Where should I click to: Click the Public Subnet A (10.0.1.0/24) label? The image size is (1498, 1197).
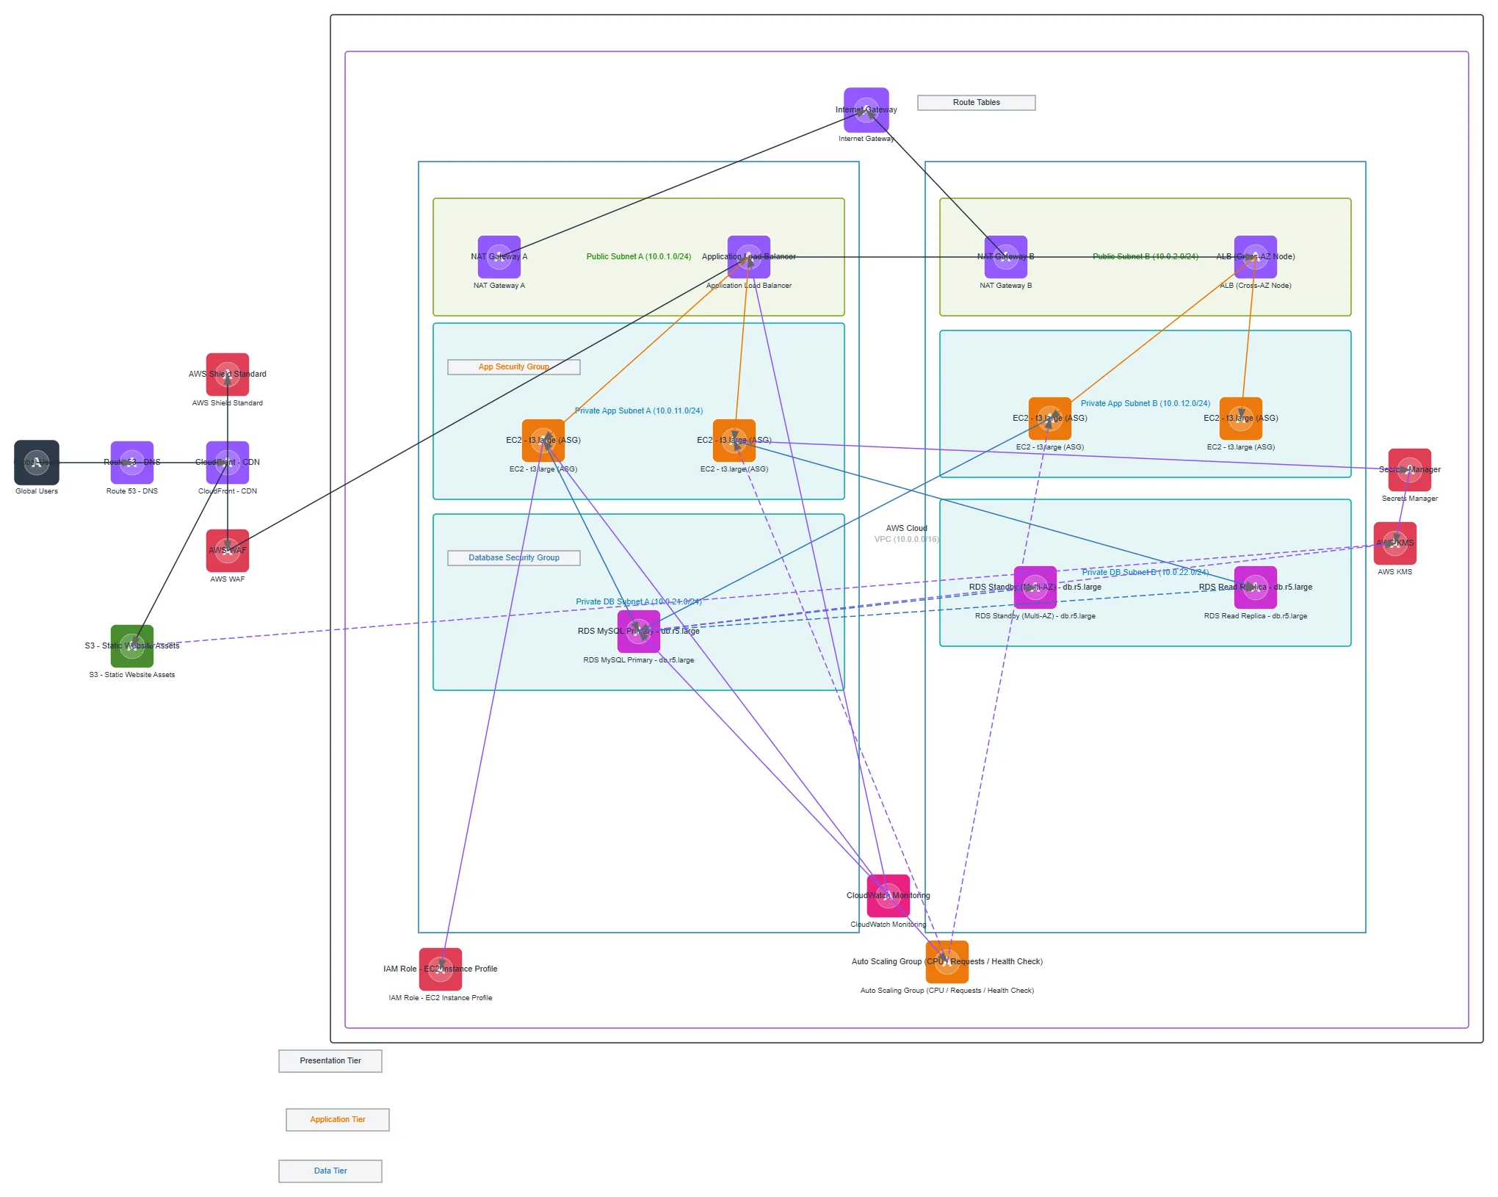[x=639, y=257]
